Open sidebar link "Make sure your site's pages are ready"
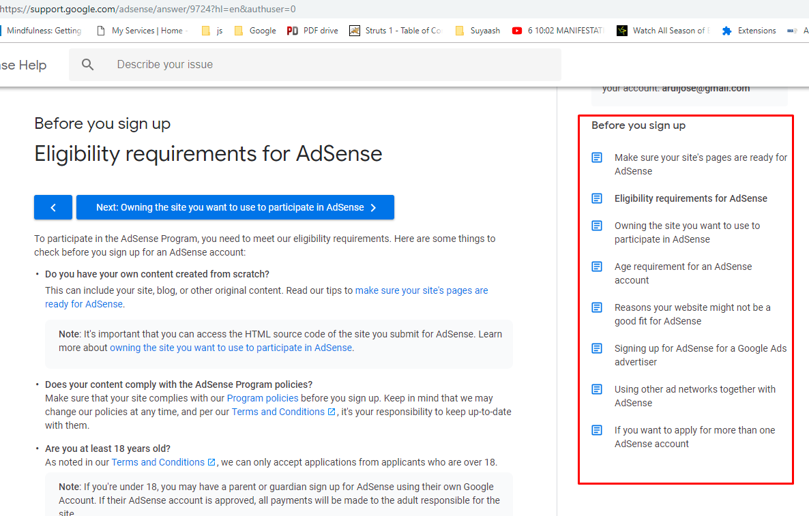Viewport: 809px width, 516px height. click(x=701, y=164)
